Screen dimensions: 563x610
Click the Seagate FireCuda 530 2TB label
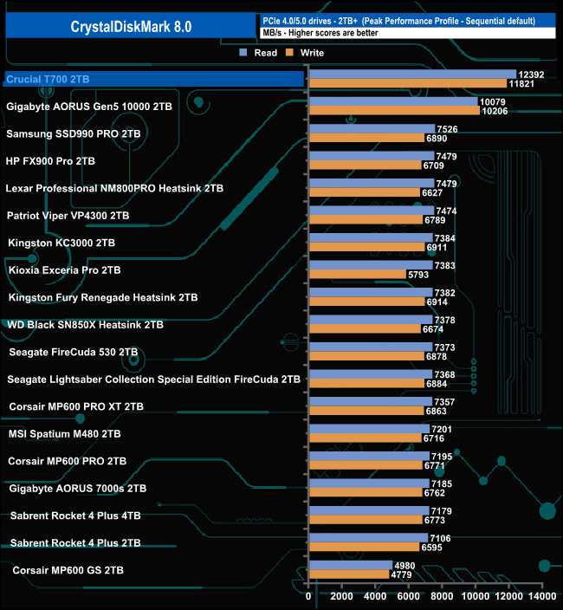(x=74, y=352)
